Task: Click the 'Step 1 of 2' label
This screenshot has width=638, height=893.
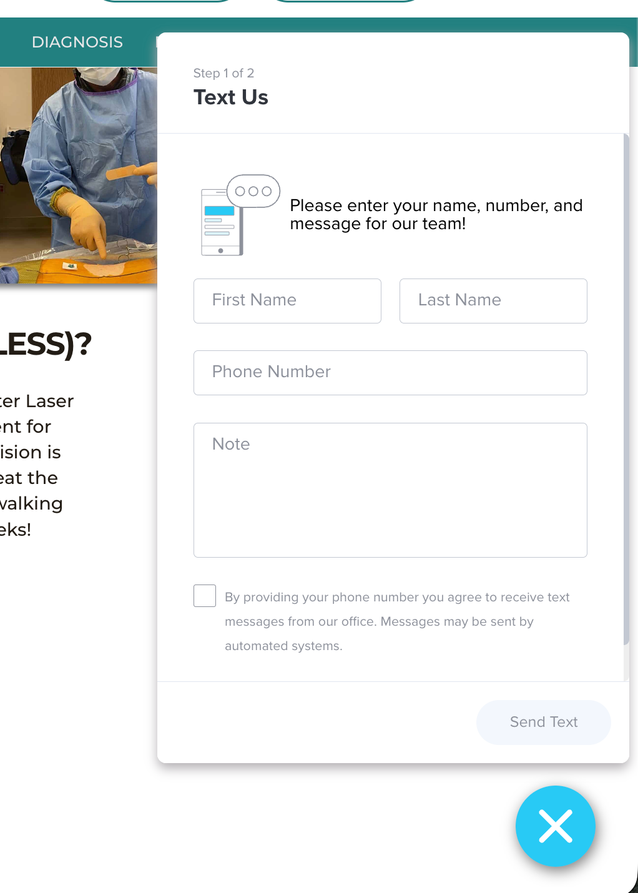Action: pos(223,73)
